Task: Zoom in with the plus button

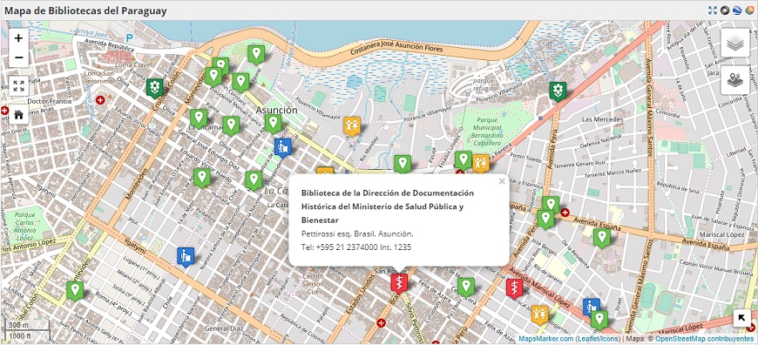Action: (x=18, y=38)
